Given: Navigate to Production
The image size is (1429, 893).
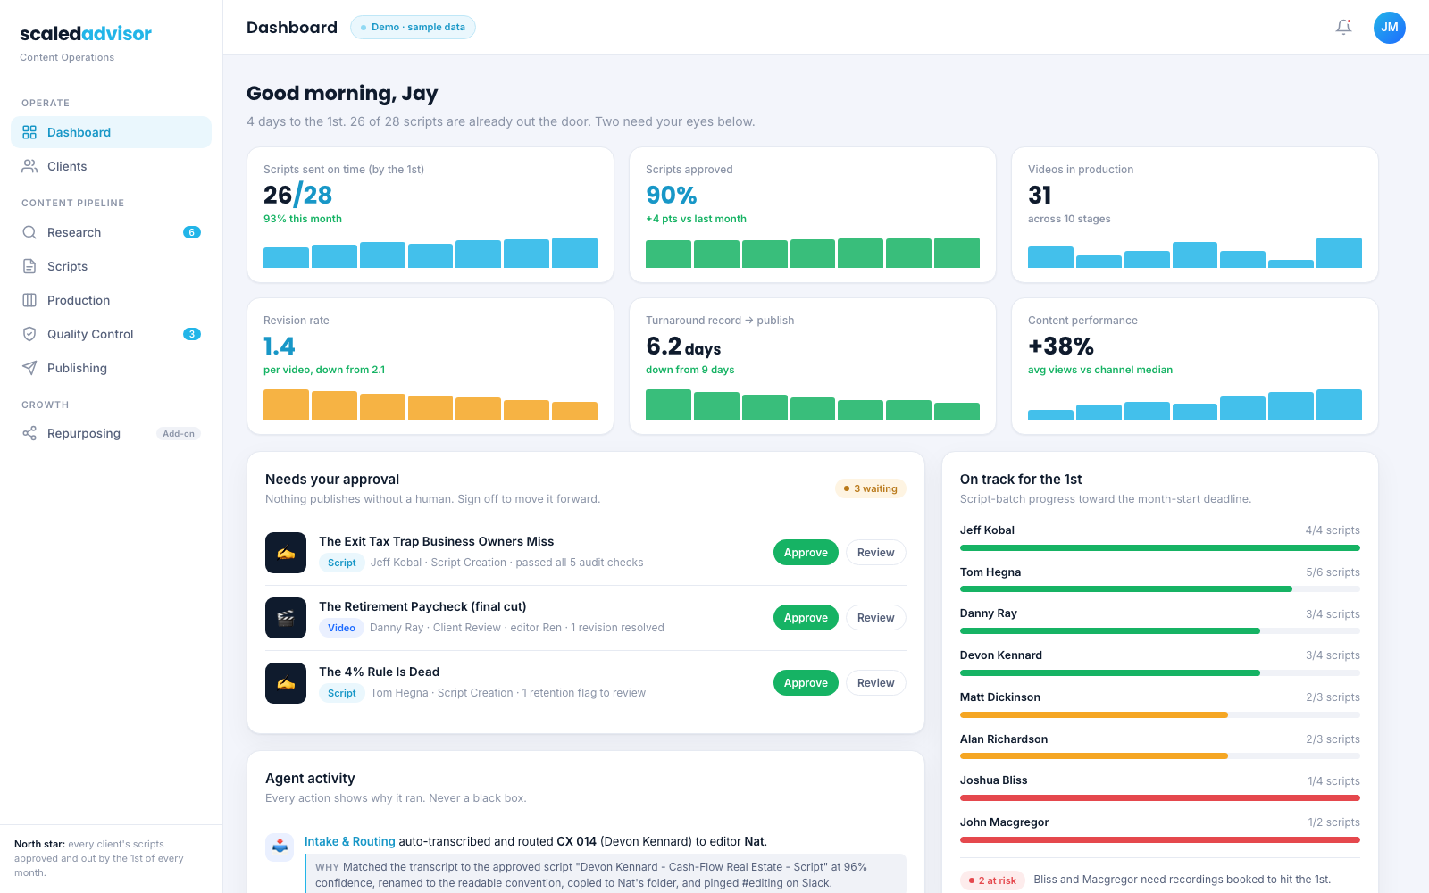Looking at the screenshot, I should click(111, 300).
